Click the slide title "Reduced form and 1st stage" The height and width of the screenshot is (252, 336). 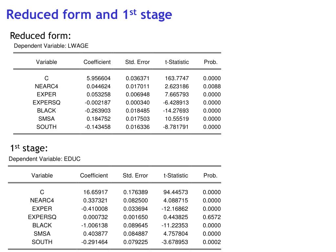89,14
